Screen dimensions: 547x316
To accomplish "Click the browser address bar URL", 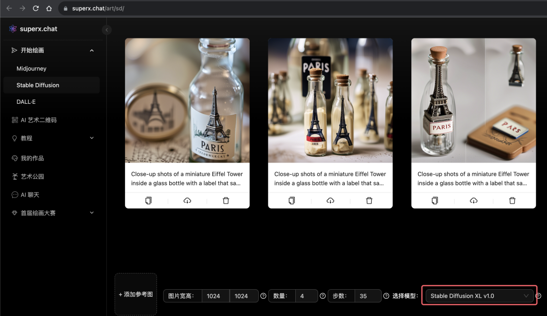I will pyautogui.click(x=98, y=9).
